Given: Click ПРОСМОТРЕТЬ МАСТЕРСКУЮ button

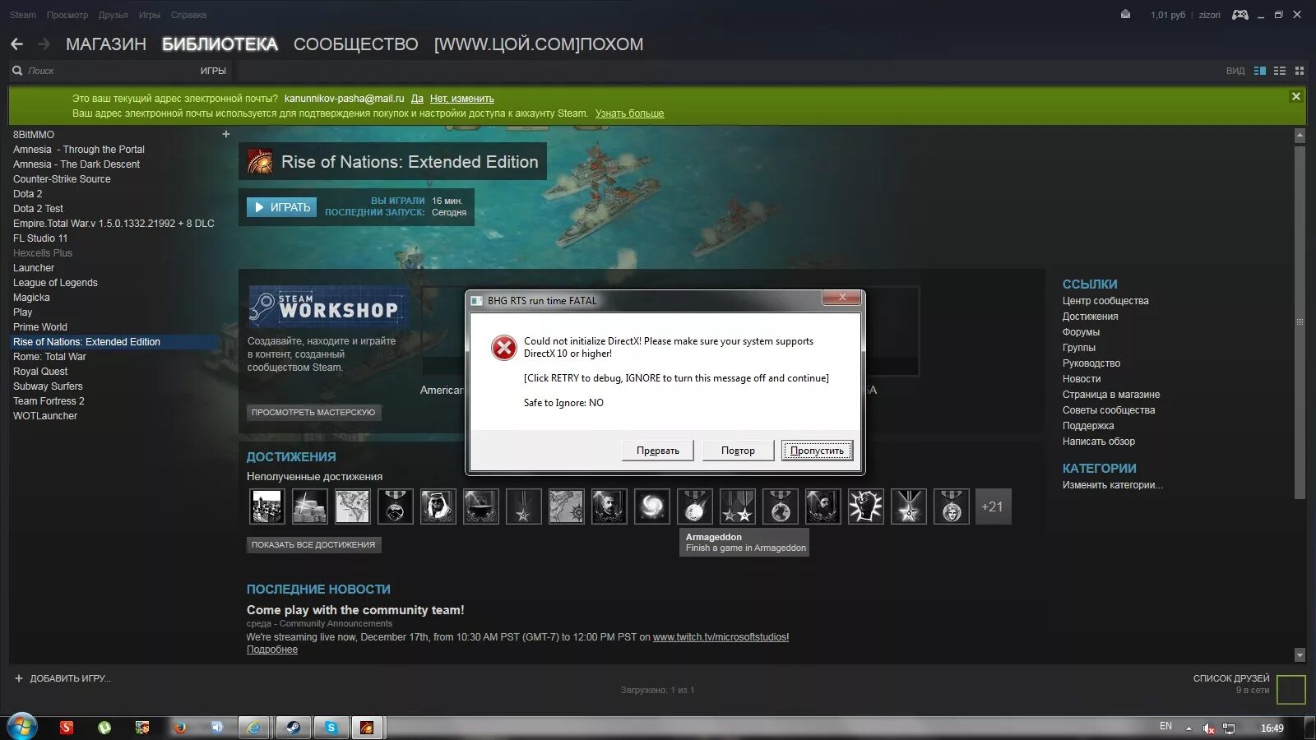Looking at the screenshot, I should pyautogui.click(x=313, y=413).
